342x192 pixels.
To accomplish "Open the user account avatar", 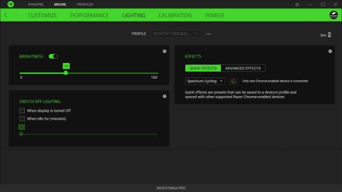I will (x=334, y=15).
